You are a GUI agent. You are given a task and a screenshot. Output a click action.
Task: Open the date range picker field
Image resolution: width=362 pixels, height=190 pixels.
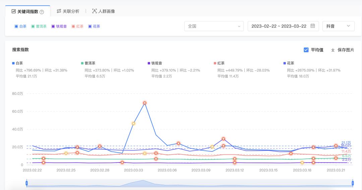(x=279, y=26)
